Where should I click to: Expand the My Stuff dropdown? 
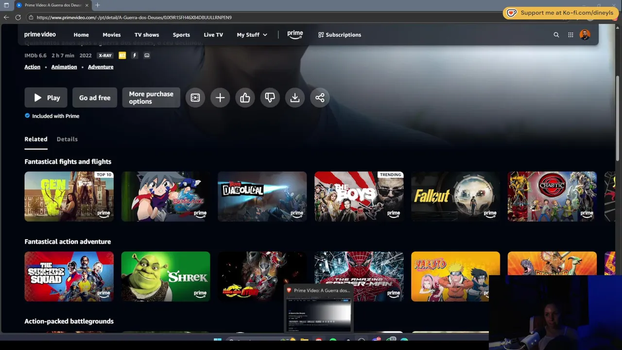click(252, 35)
